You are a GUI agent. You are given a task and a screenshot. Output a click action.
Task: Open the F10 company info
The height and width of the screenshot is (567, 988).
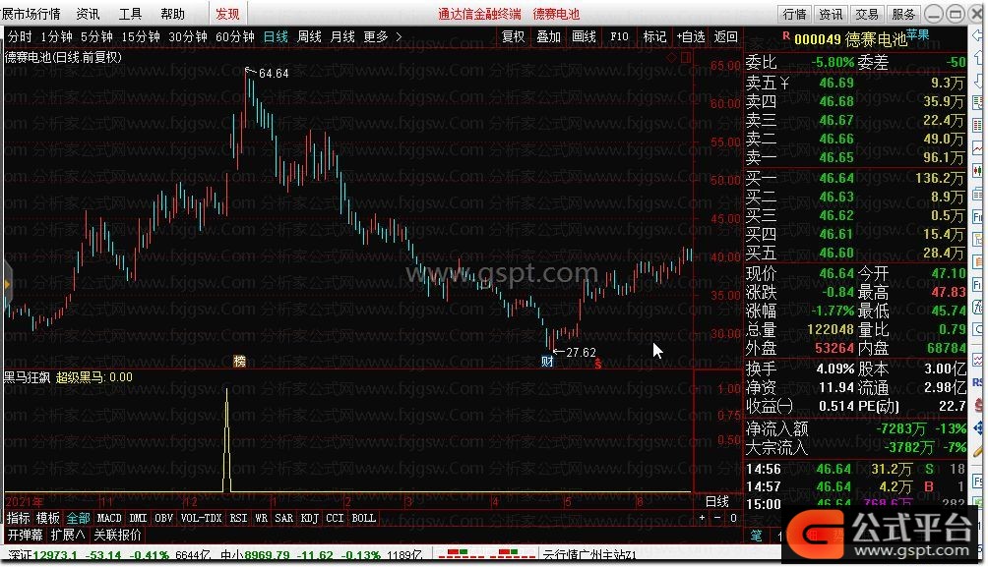(619, 37)
